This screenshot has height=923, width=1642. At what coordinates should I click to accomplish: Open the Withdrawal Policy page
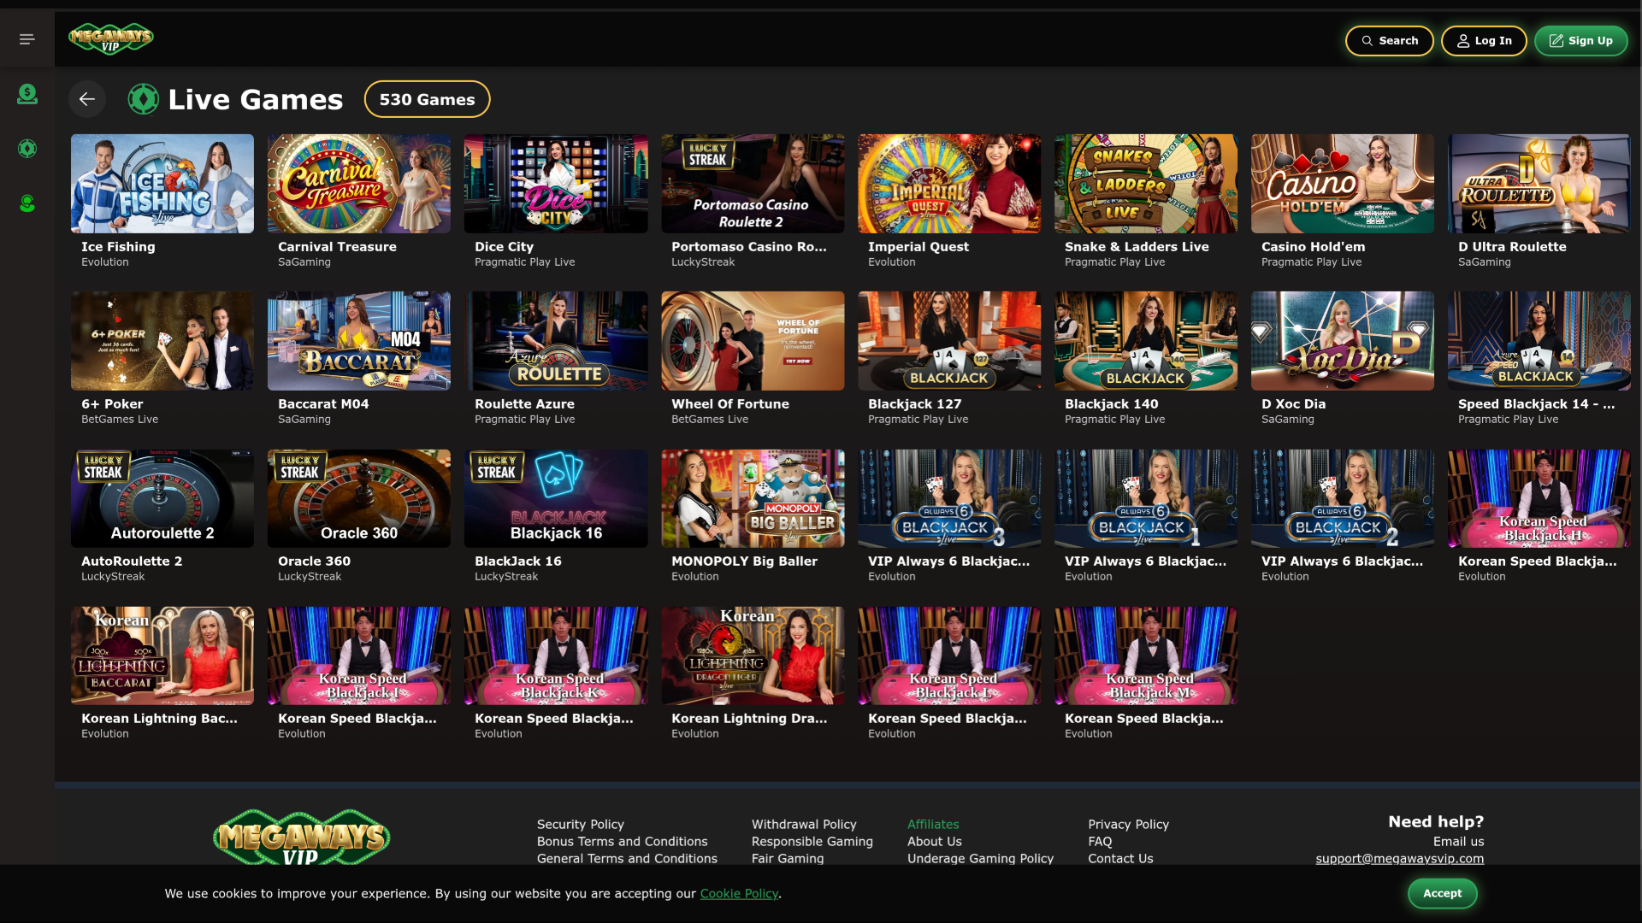pyautogui.click(x=803, y=824)
